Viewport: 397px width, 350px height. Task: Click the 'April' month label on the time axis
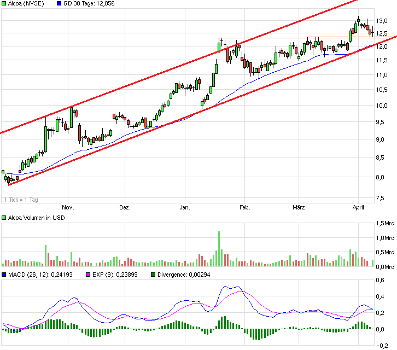pyautogui.click(x=359, y=208)
